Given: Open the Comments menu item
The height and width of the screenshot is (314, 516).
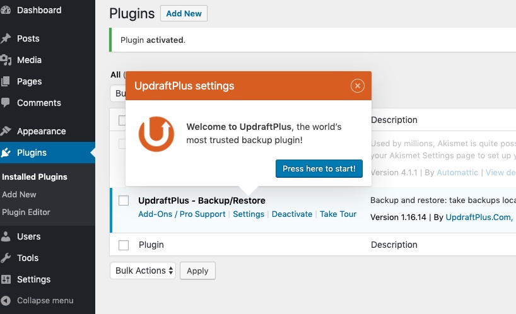Looking at the screenshot, I should point(39,103).
